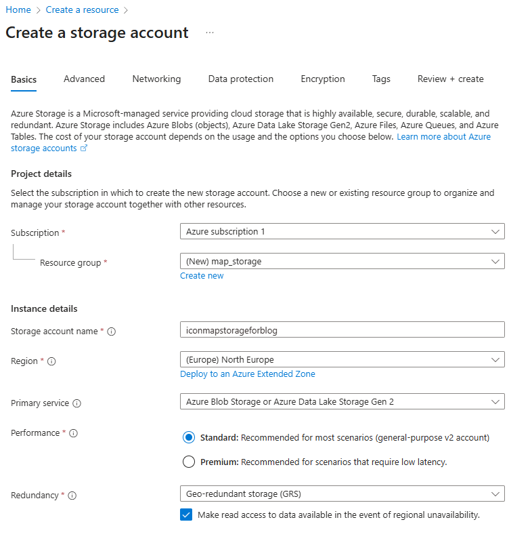Click info icon next to Performance
Viewport: 532px width, 543px height.
click(x=74, y=433)
